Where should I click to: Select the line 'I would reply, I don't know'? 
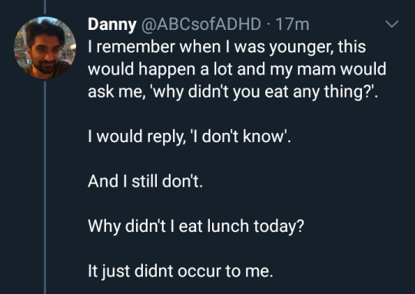click(x=189, y=137)
